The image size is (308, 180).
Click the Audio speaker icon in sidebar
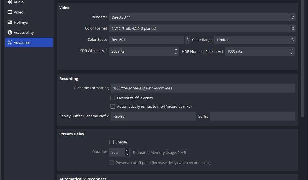(x=10, y=2)
